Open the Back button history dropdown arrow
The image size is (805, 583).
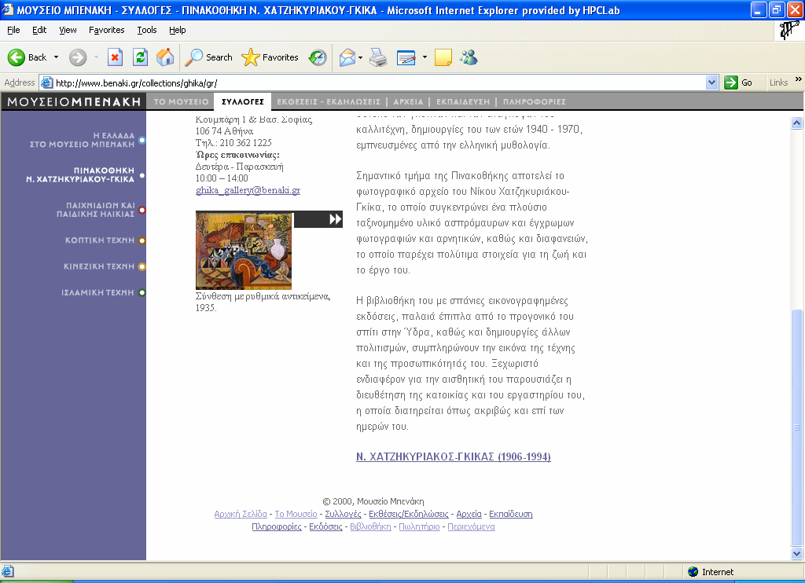click(x=56, y=57)
